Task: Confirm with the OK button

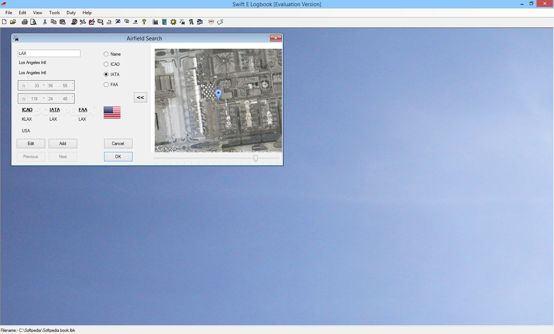Action: coord(118,157)
